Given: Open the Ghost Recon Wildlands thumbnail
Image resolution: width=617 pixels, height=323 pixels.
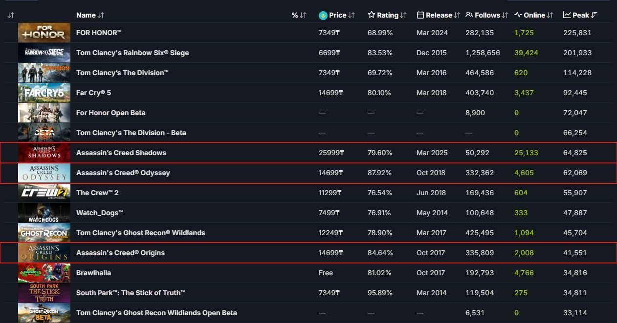Looking at the screenshot, I should tap(44, 233).
